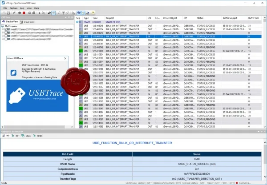Open USB View panel dropdown arrow

click(x=66, y=17)
